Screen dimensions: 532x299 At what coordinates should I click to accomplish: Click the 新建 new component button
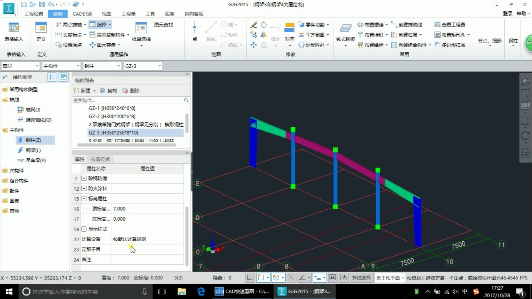(85, 90)
